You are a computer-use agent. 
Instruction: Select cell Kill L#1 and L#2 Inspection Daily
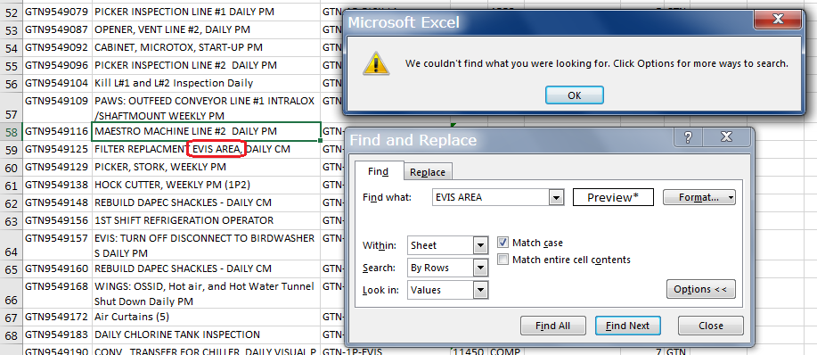pos(206,83)
